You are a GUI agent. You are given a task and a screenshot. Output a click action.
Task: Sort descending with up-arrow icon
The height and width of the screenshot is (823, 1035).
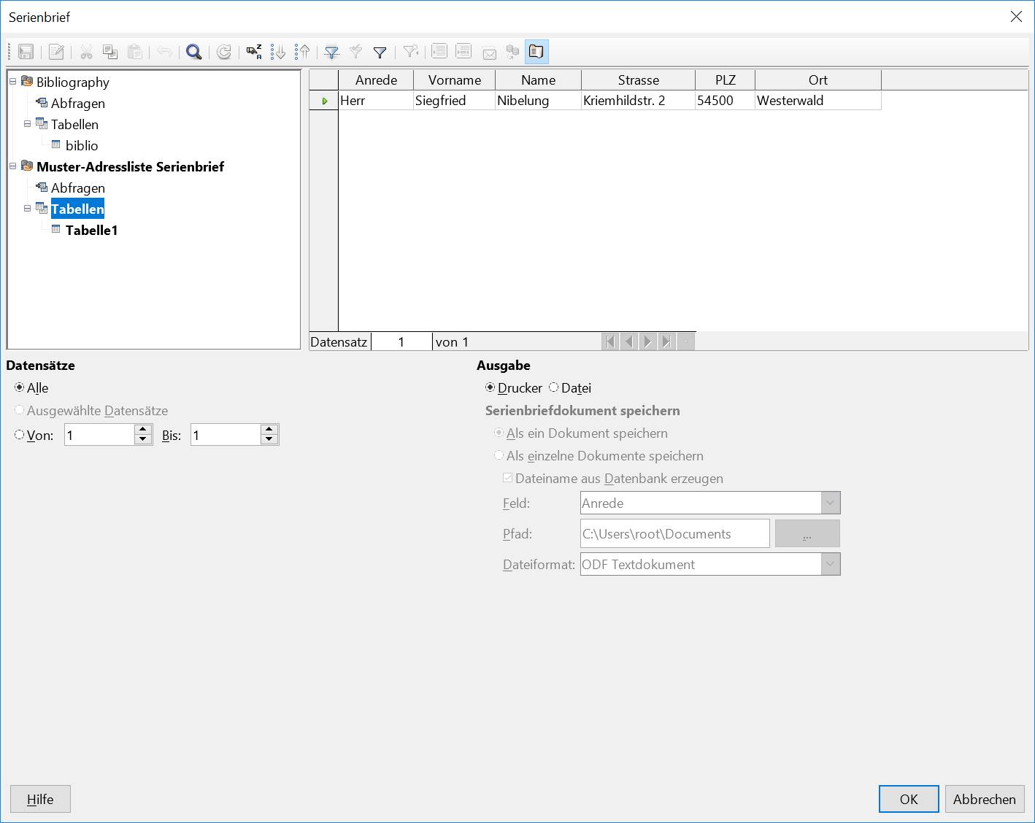302,52
